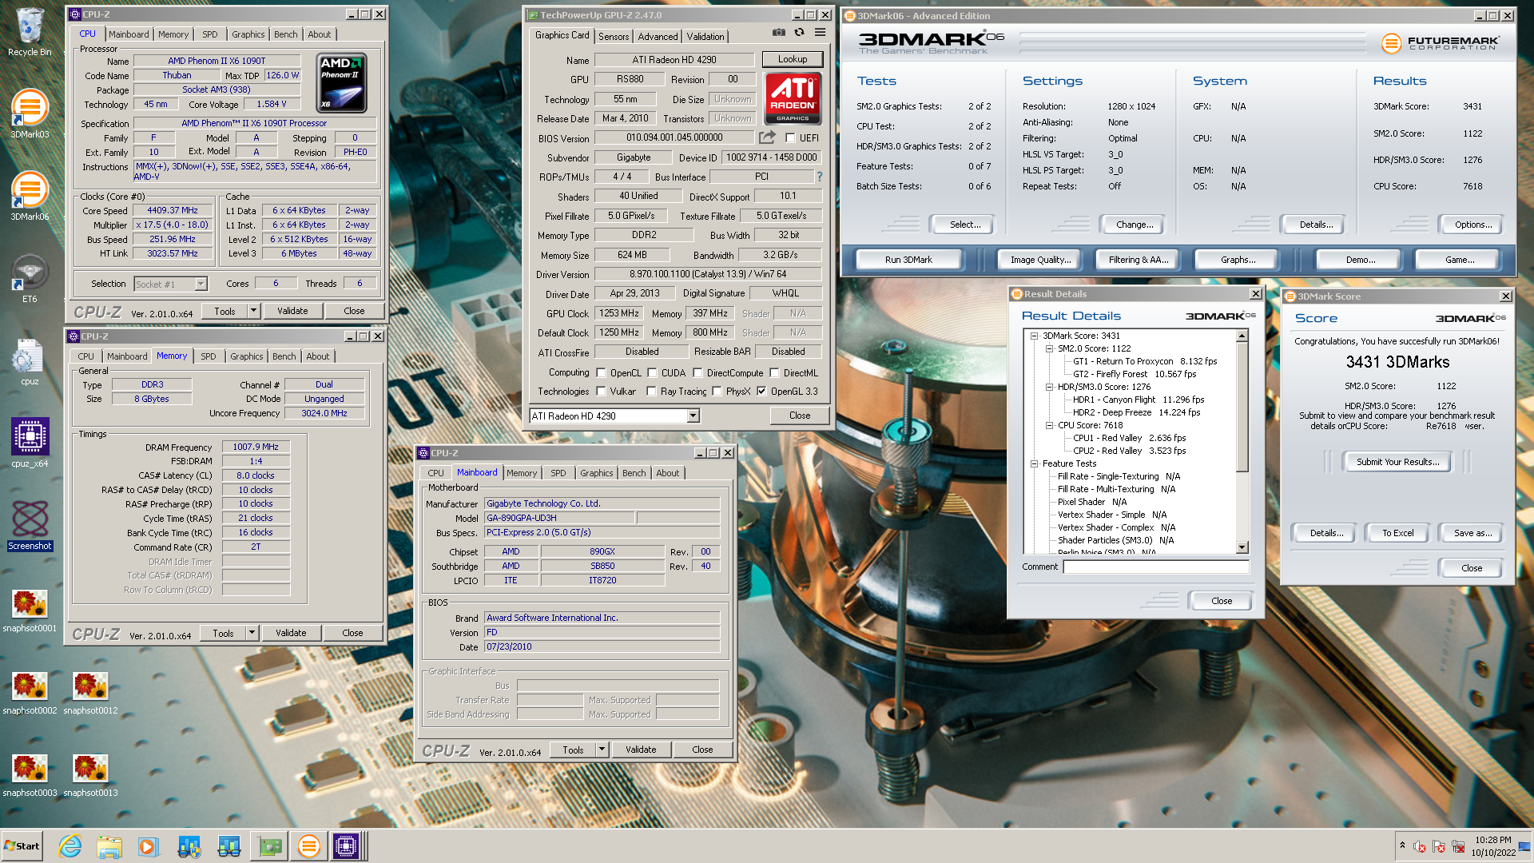
Task: Click the BIOS version export icon in GPU-Z
Action: point(767,137)
